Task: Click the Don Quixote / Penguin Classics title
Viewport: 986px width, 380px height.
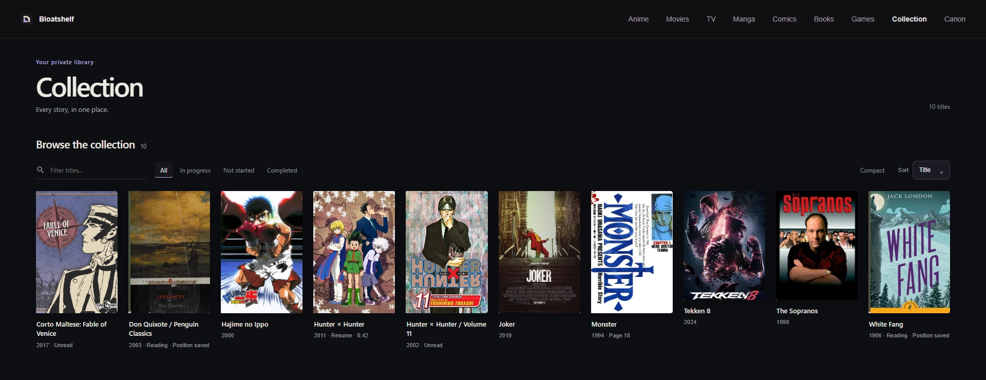Action: coord(164,329)
